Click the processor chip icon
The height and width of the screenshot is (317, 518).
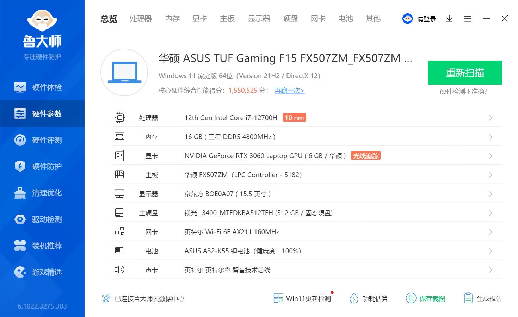coord(119,118)
